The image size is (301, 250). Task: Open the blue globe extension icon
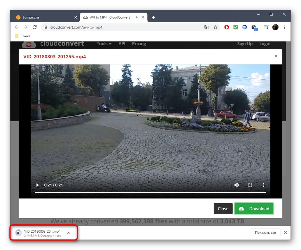[245, 27]
